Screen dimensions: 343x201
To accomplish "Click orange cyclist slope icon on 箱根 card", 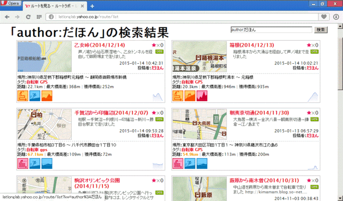I will [x=190, y=96].
